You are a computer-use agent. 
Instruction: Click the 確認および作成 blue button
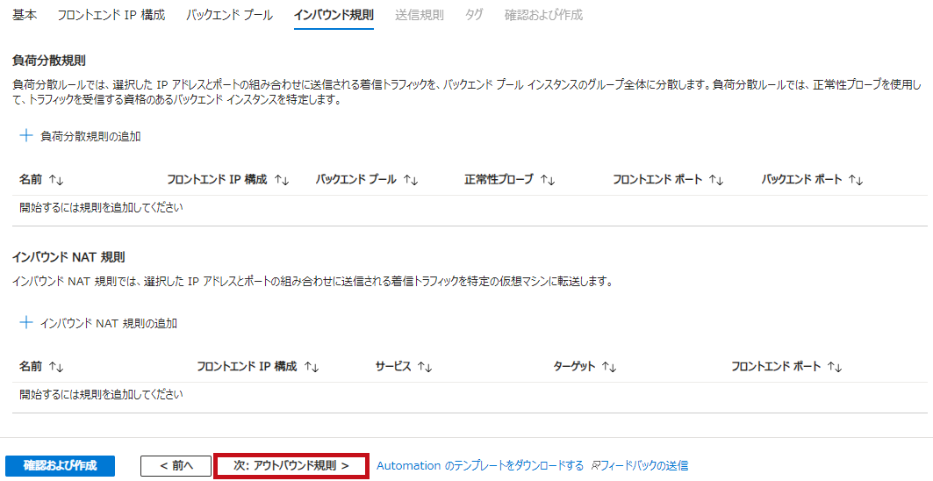60,465
